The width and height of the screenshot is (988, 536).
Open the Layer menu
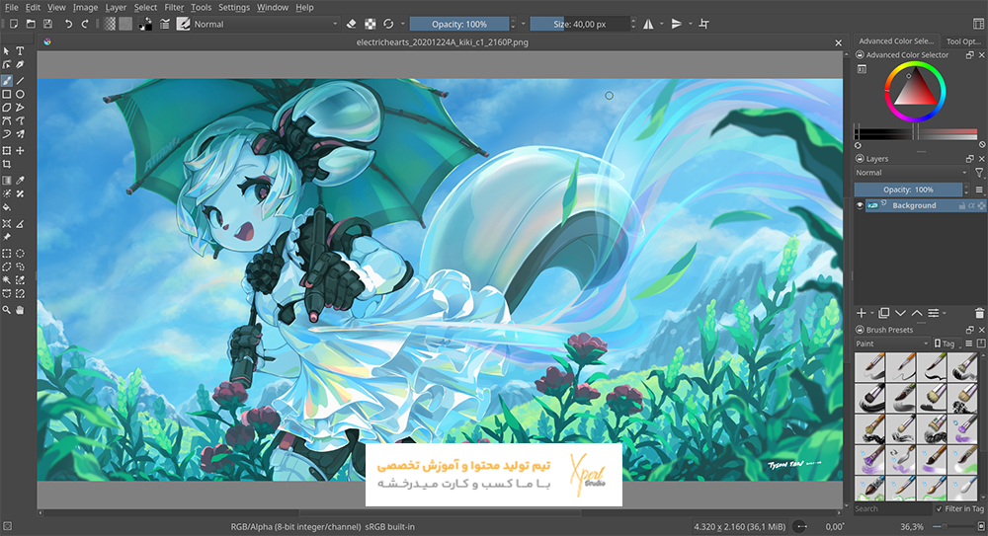116,8
